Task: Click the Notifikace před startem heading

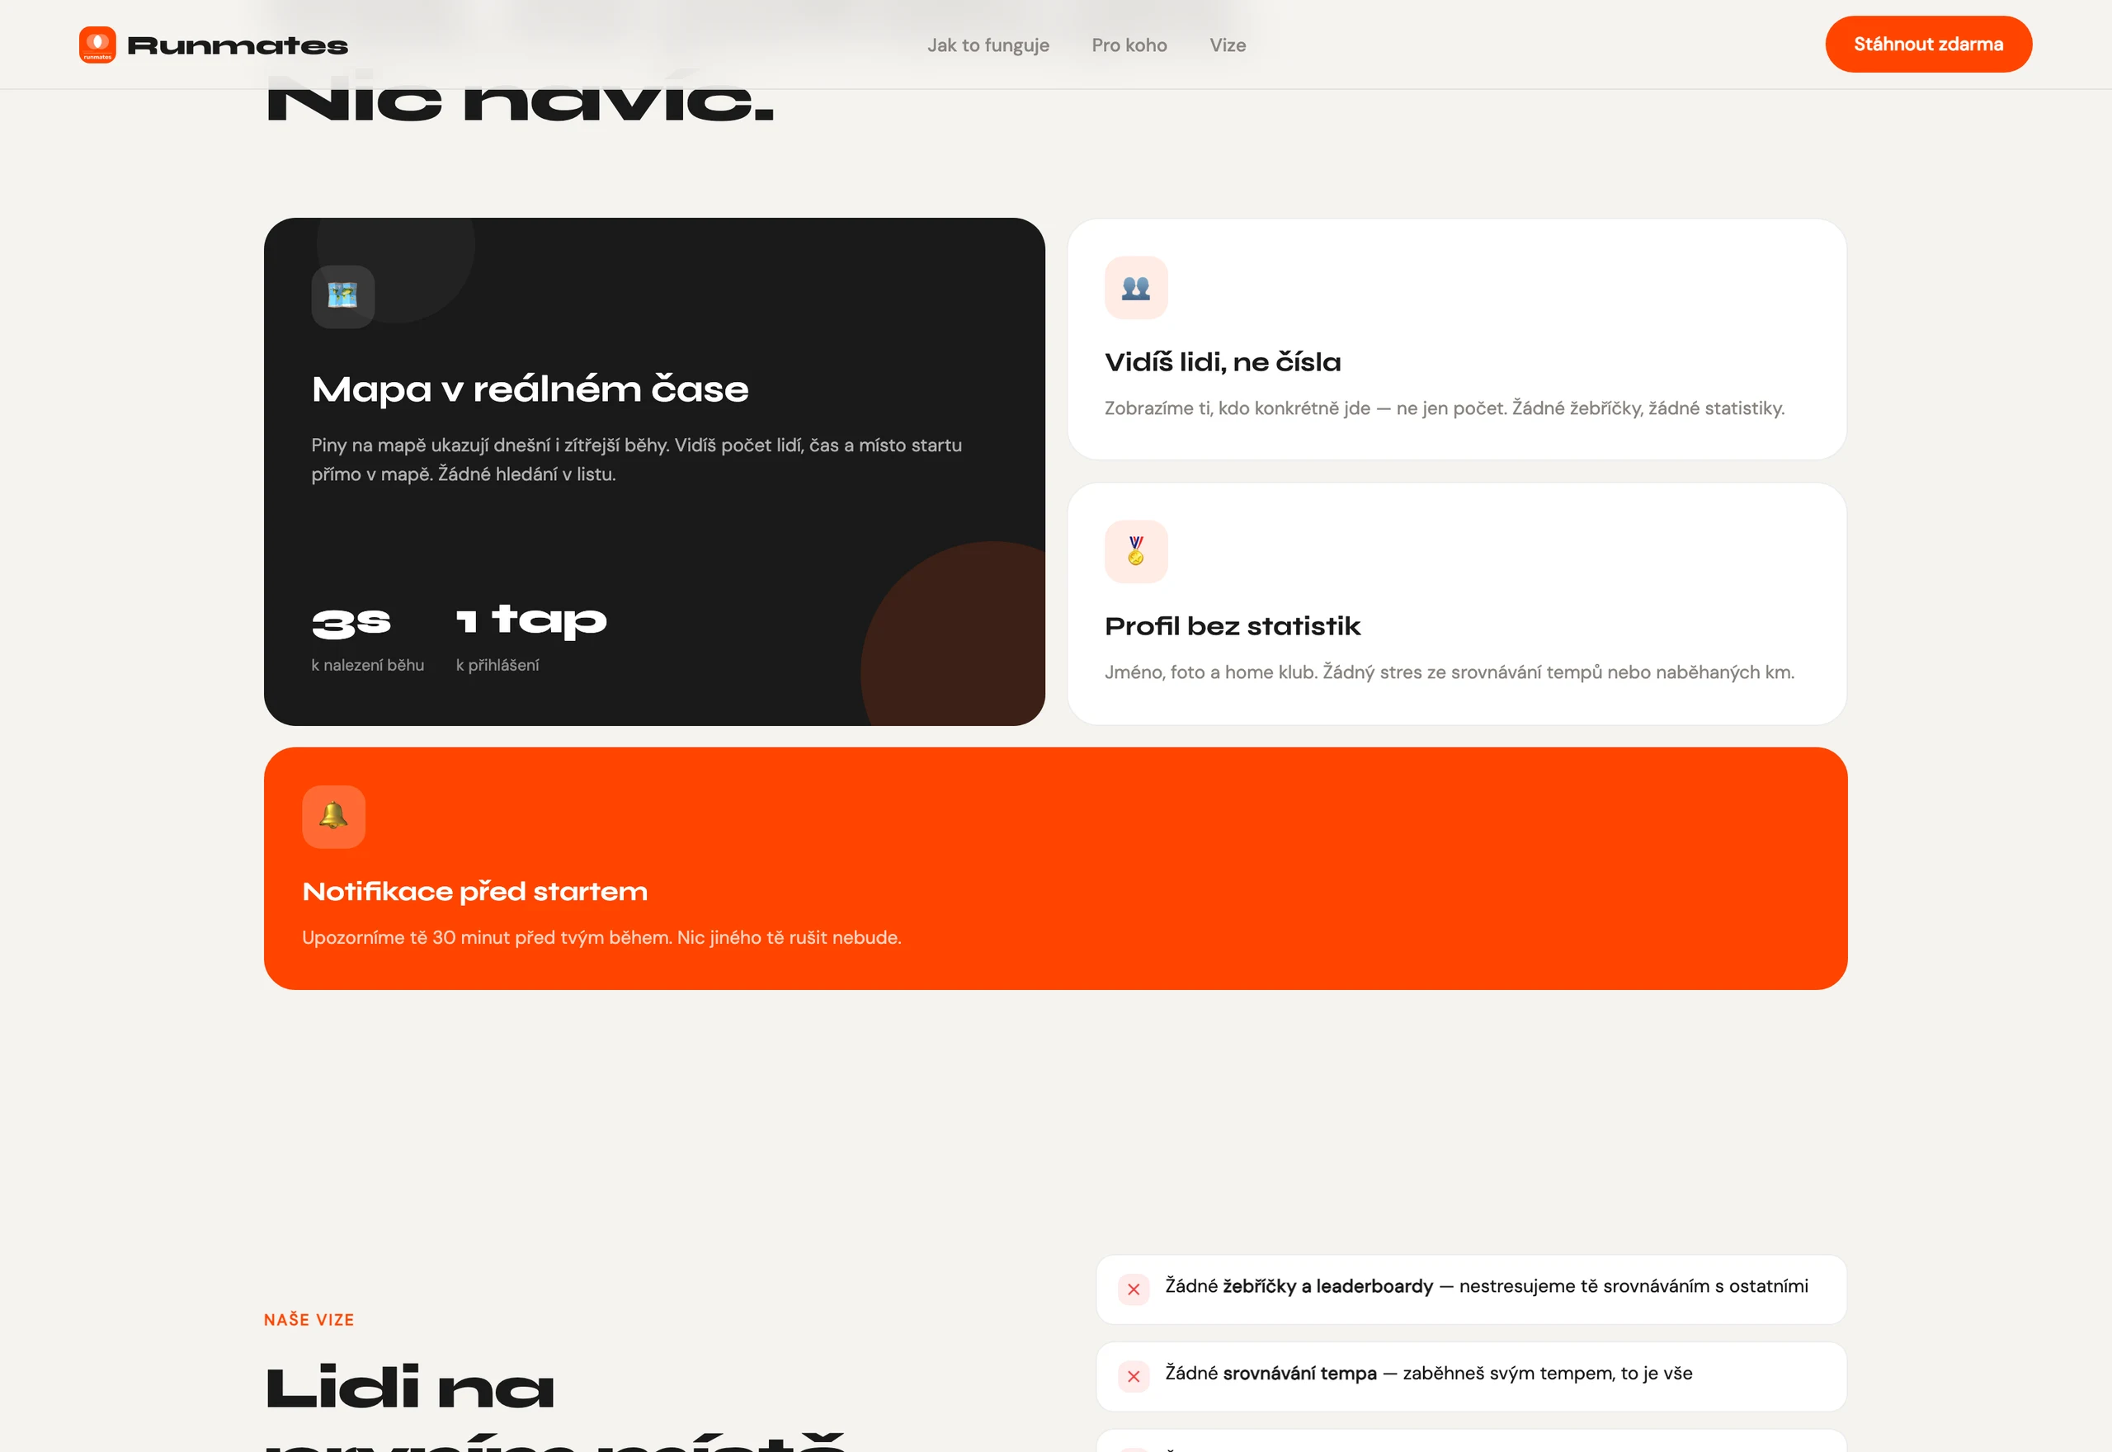Action: click(x=475, y=891)
